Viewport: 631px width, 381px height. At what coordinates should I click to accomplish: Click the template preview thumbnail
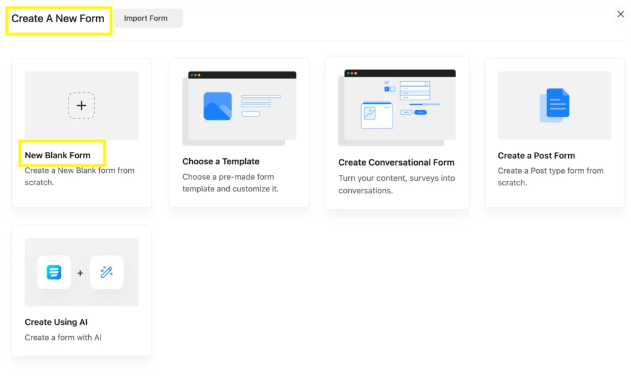click(x=239, y=108)
